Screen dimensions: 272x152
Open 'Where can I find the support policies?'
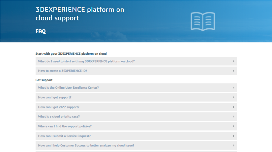point(136,126)
